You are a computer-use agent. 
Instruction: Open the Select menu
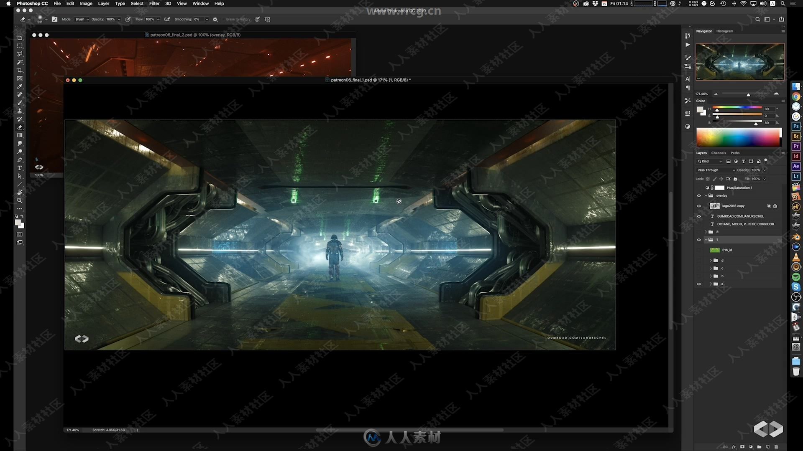click(x=137, y=3)
